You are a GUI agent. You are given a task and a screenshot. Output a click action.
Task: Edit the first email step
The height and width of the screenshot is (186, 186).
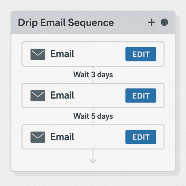(x=141, y=54)
